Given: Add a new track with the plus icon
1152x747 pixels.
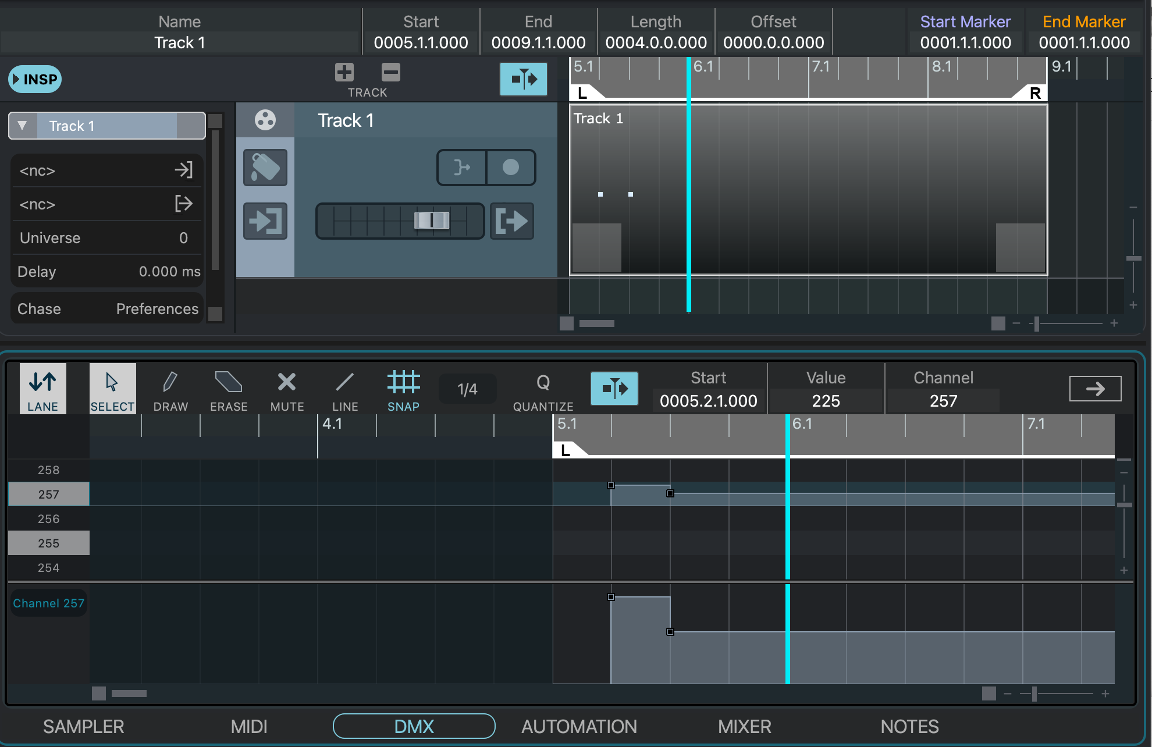Looking at the screenshot, I should point(344,72).
